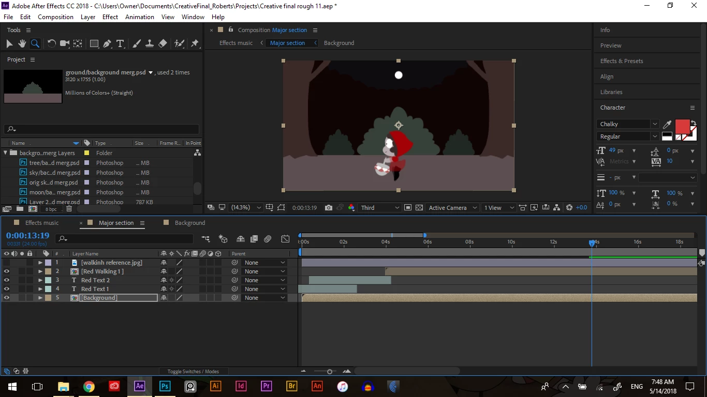Open the Animation menu

[140, 17]
